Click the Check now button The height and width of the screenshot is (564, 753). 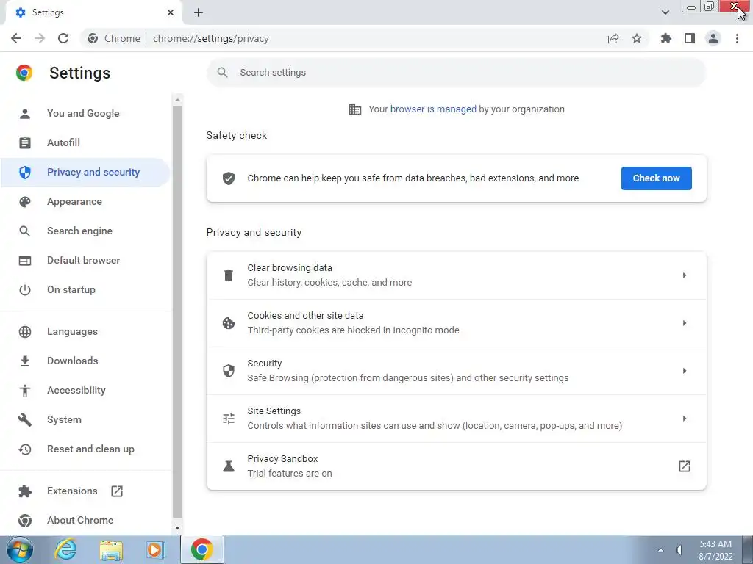(656, 178)
